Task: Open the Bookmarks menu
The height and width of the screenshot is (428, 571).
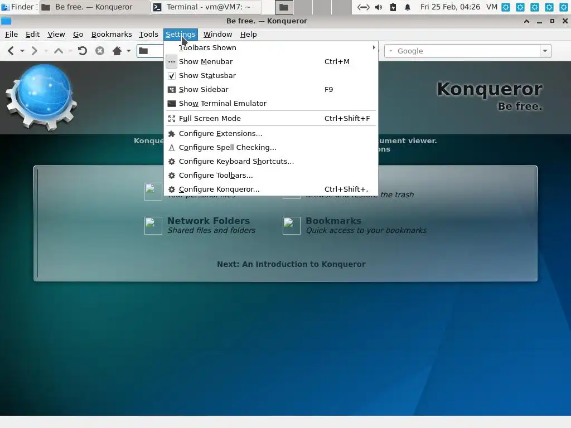Action: coord(112,34)
